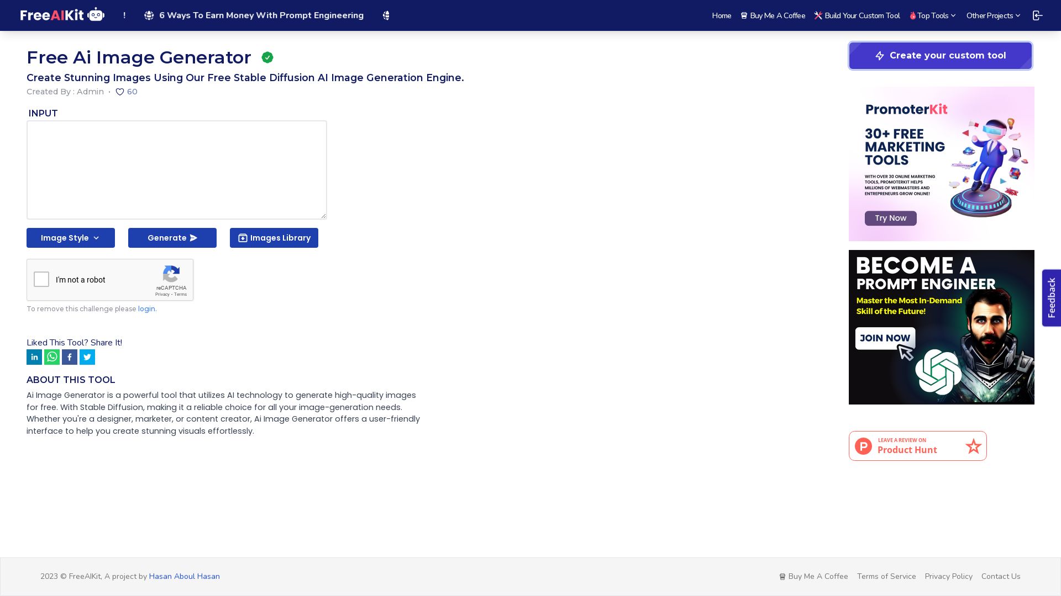This screenshot has height=596, width=1061.
Task: Expand the Other Projects menu
Action: (992, 15)
